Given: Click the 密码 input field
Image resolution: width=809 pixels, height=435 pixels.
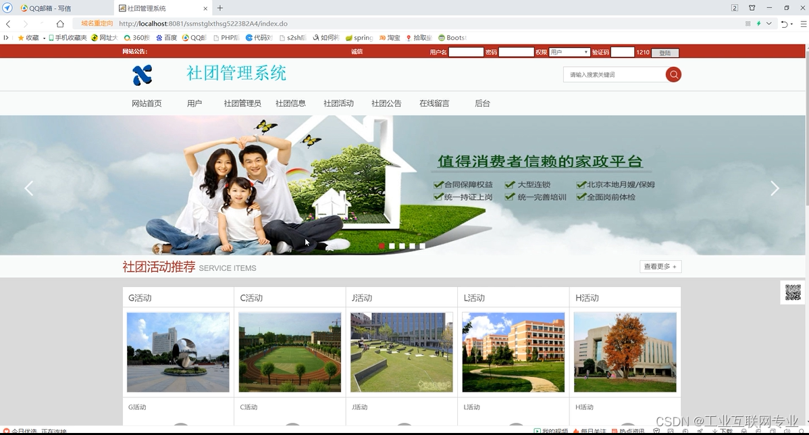Looking at the screenshot, I should coord(516,52).
